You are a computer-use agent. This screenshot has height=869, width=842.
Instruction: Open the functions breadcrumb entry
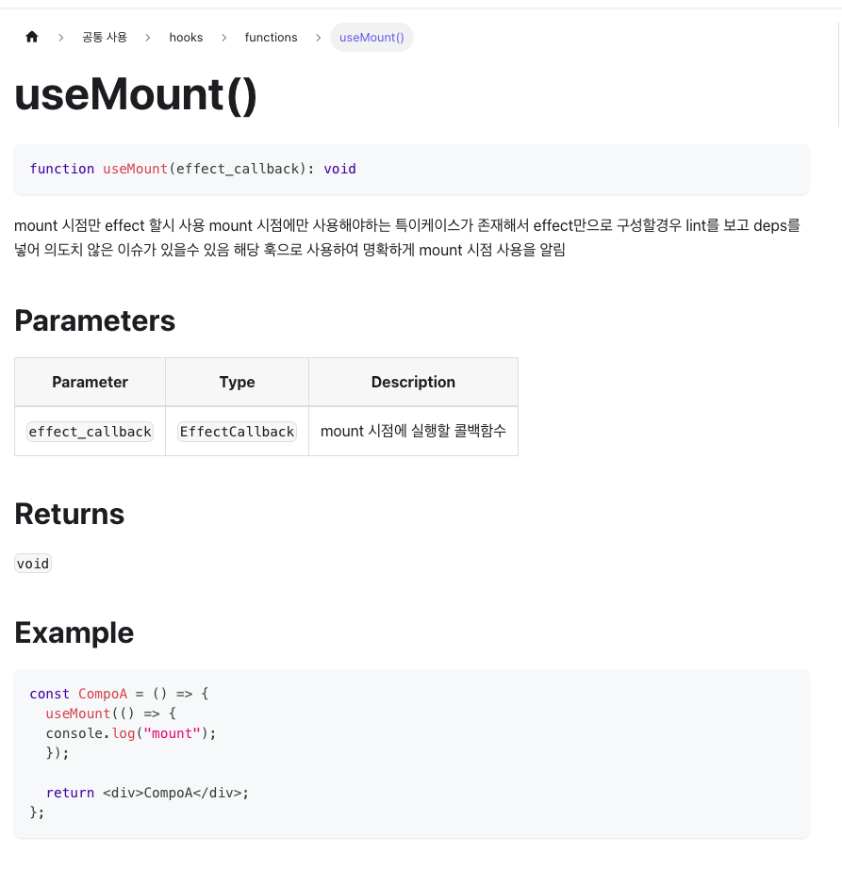click(271, 38)
